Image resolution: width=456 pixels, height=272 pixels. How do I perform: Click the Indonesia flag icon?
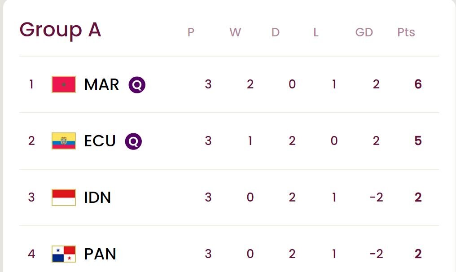[x=64, y=197]
